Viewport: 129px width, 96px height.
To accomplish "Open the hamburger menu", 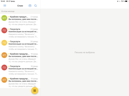I will tap(5, 6).
